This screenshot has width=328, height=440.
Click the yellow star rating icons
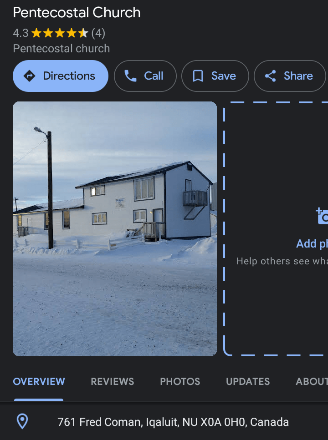coord(60,33)
